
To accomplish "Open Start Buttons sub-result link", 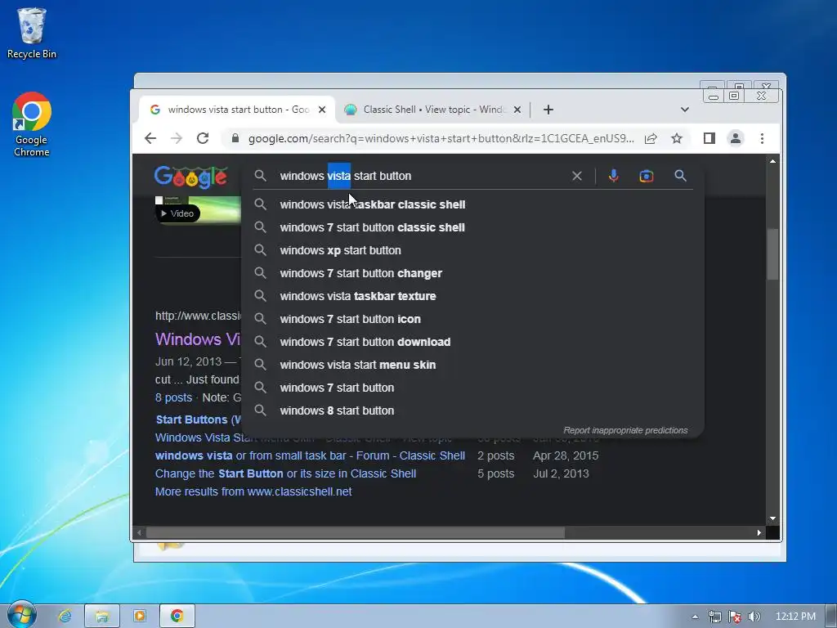I will tap(198, 419).
